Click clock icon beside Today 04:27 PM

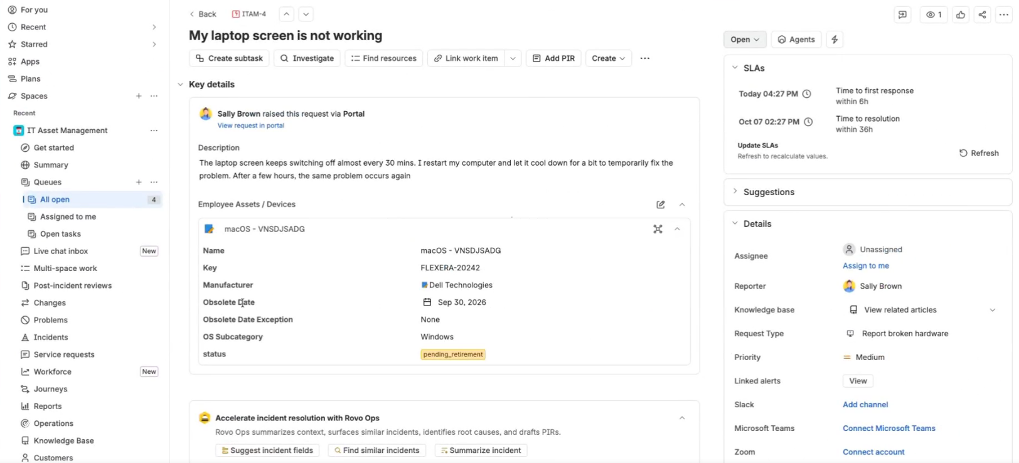pos(807,94)
